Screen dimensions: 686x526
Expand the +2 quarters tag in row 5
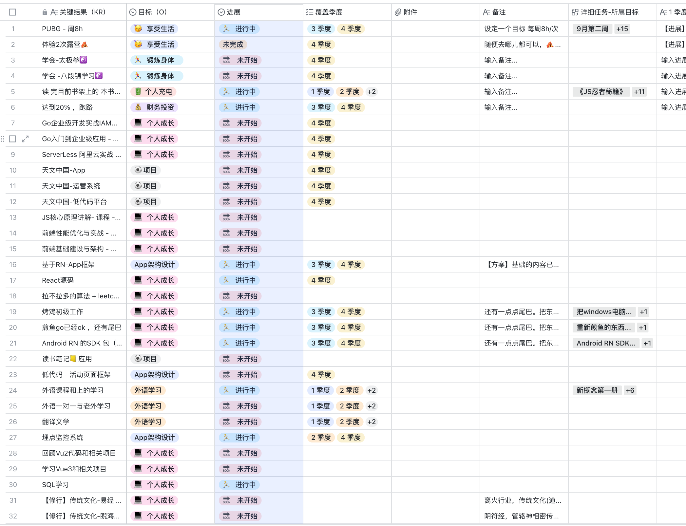point(372,92)
